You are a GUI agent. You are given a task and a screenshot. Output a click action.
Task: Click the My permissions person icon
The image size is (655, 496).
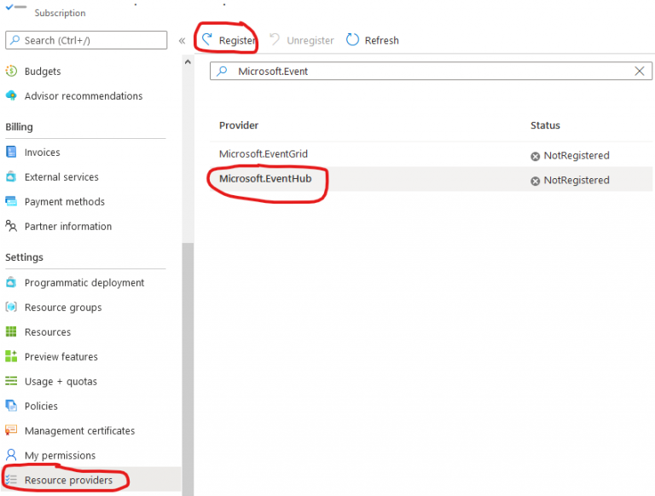(11, 456)
